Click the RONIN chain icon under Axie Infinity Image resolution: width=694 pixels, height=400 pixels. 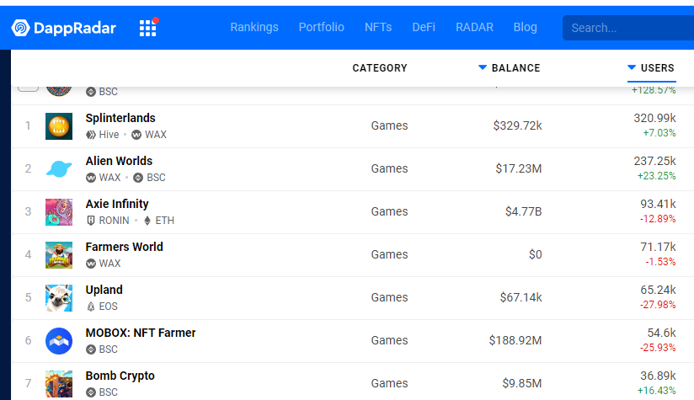coord(91,221)
